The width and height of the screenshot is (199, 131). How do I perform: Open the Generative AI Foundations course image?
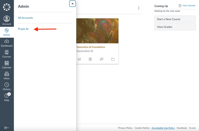point(97,31)
